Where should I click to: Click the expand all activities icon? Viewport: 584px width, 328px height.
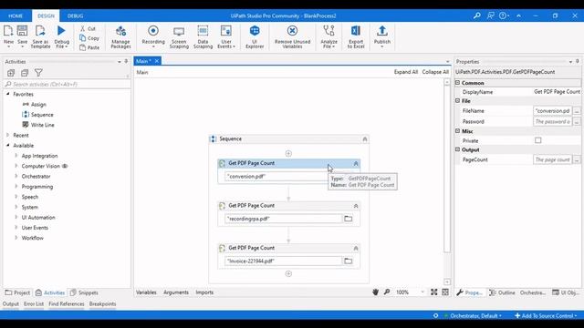click(11, 73)
